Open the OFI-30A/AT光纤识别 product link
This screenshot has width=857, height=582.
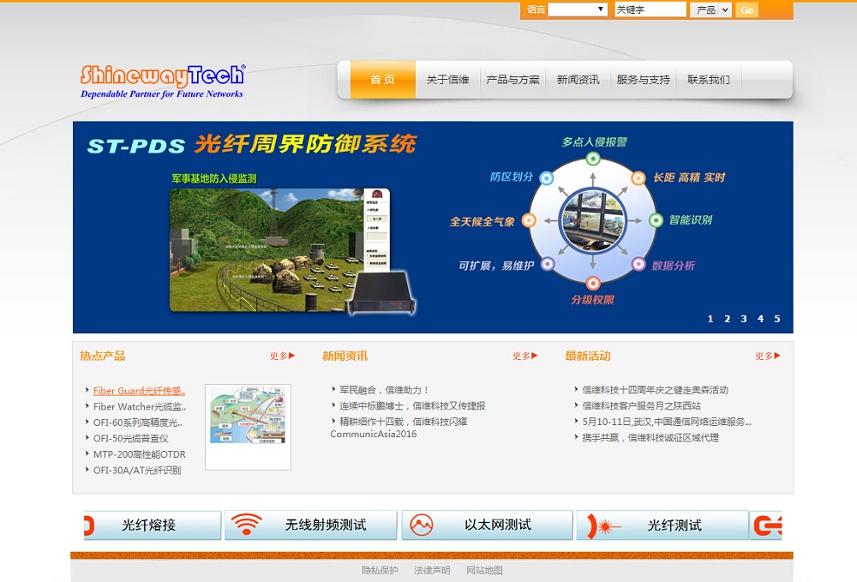(x=136, y=470)
